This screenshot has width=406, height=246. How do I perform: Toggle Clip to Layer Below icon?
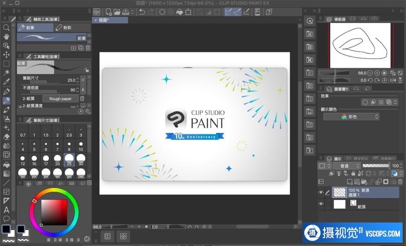(x=332, y=174)
